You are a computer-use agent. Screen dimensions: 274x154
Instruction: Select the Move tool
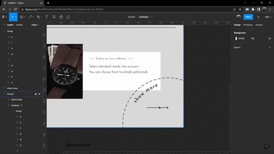coord(12,17)
